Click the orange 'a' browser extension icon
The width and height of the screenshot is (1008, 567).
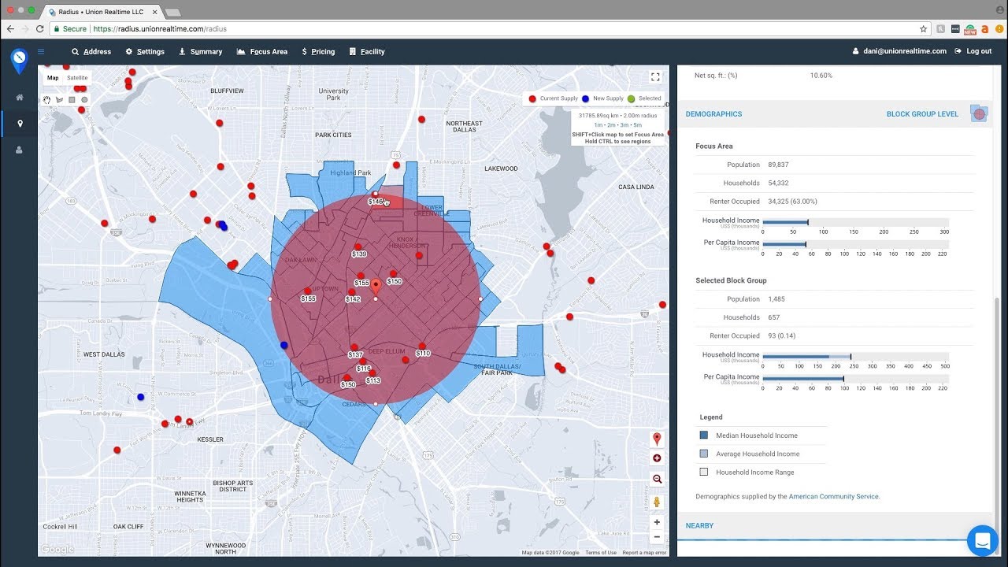984,29
